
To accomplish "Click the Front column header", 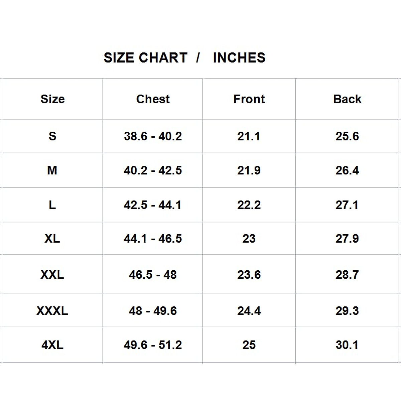I will (x=249, y=99).
